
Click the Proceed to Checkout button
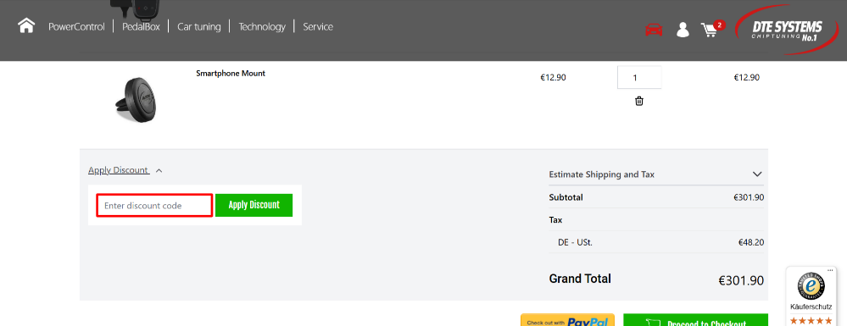pyautogui.click(x=695, y=320)
